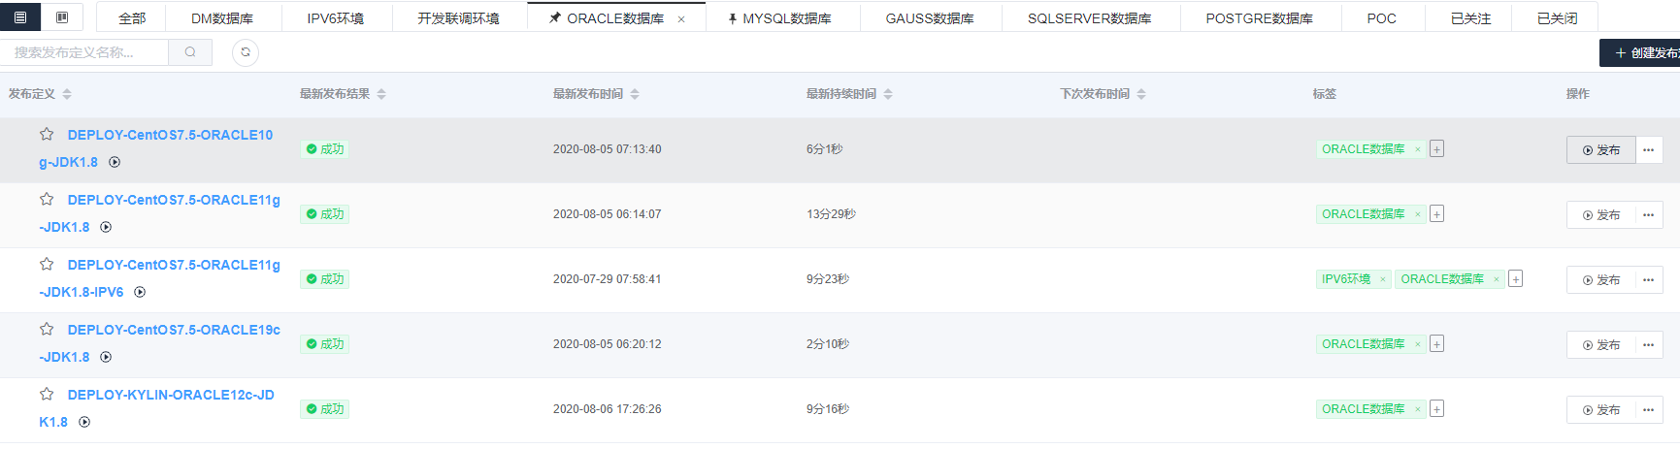Screen dimensions: 1680x449
Task: Switch to card view layout
Action: [x=62, y=17]
